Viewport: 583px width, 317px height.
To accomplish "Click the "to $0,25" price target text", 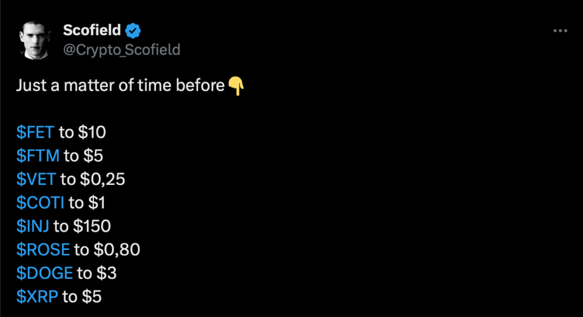I will pos(93,179).
